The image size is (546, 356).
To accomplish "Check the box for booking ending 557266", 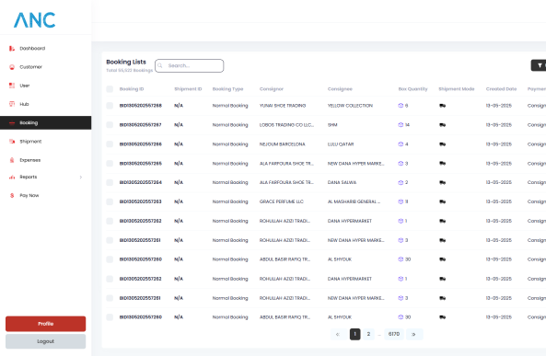I will pos(110,144).
